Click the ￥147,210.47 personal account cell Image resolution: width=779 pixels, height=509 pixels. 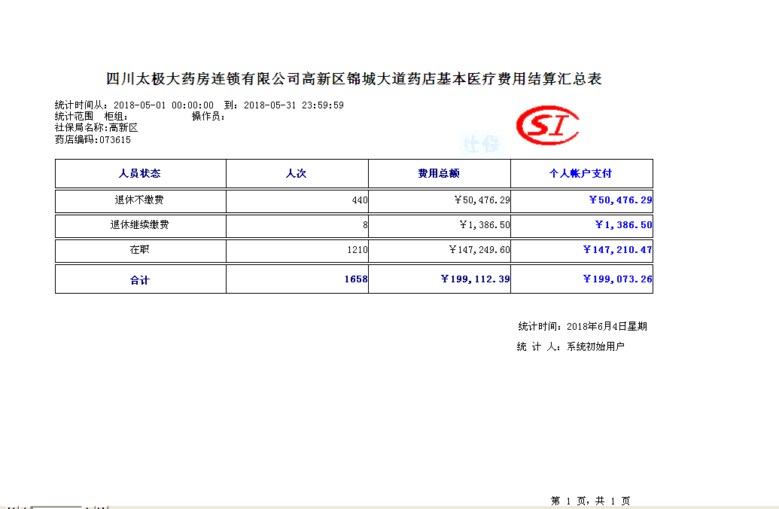[x=581, y=249]
